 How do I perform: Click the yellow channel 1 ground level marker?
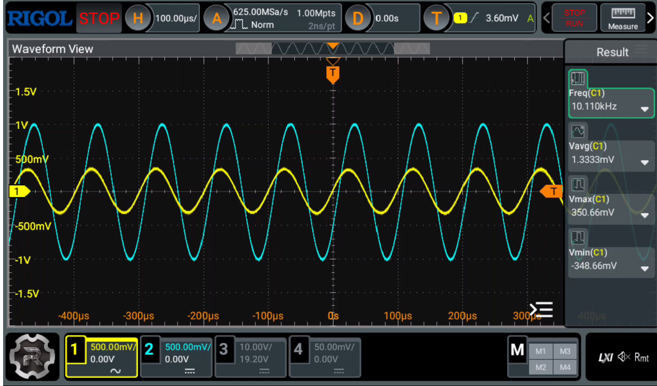click(19, 191)
